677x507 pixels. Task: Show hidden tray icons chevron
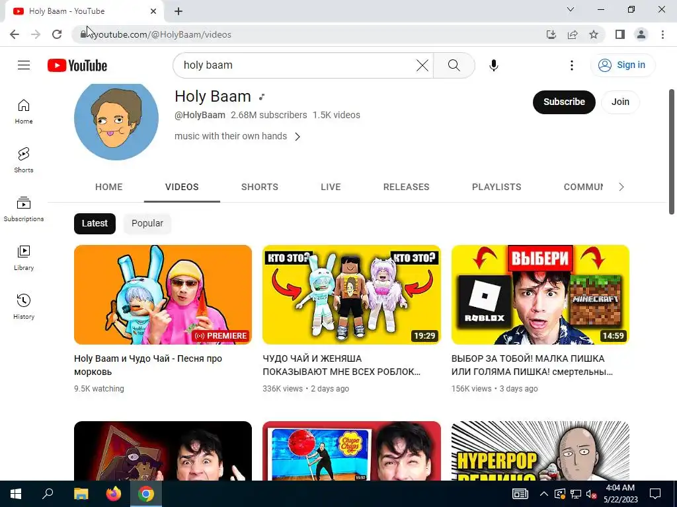(544, 494)
